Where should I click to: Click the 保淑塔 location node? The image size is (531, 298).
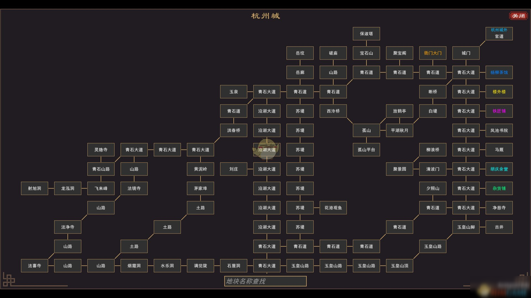tap(366, 33)
